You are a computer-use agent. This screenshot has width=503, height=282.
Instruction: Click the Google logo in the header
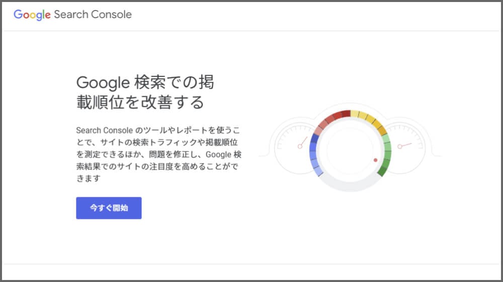click(32, 15)
